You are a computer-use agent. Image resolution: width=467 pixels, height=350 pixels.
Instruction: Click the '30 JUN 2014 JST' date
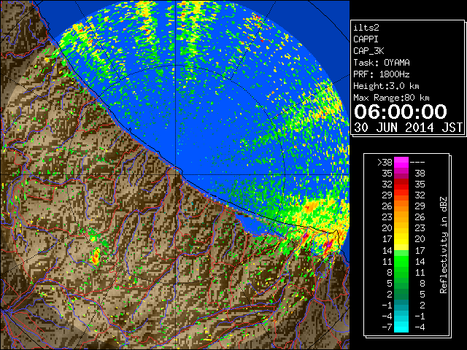[x=408, y=128]
